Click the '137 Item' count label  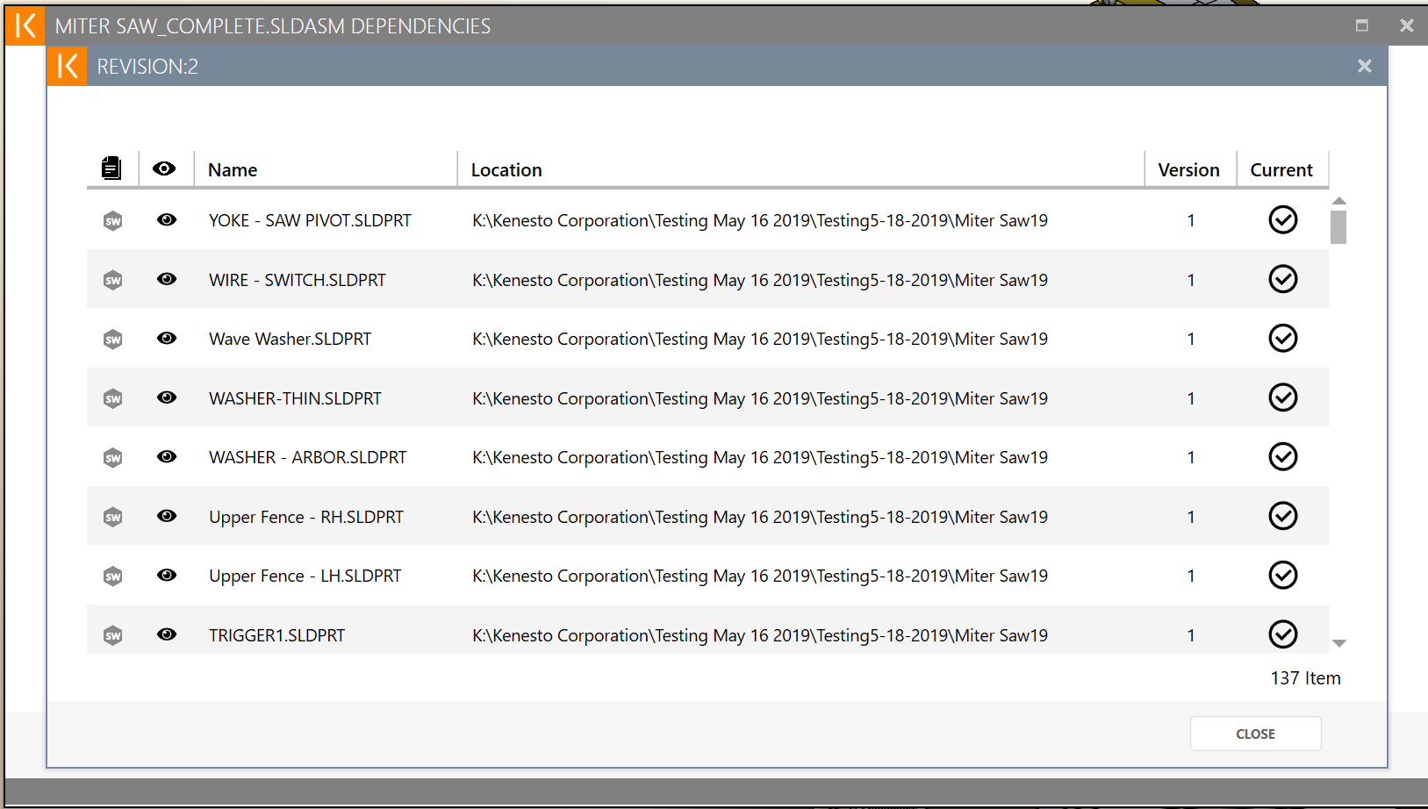[1305, 678]
